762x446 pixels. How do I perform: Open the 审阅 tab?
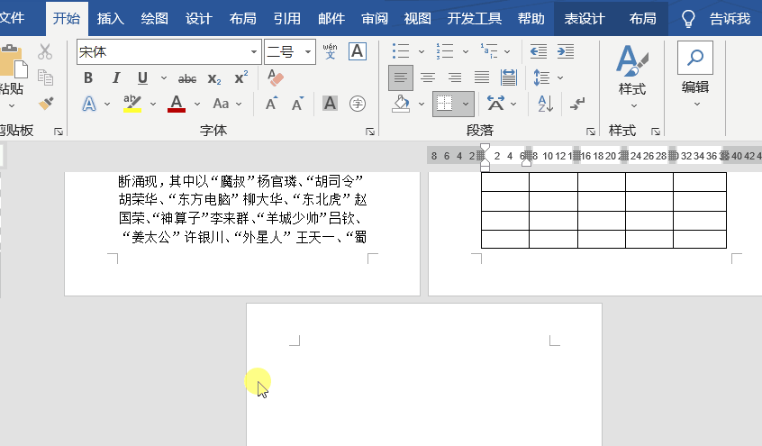click(x=375, y=19)
